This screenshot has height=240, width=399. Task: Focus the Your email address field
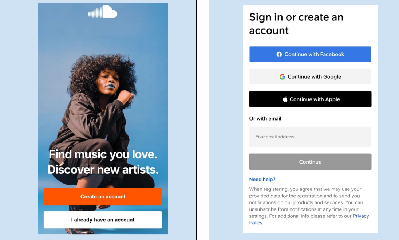(310, 137)
